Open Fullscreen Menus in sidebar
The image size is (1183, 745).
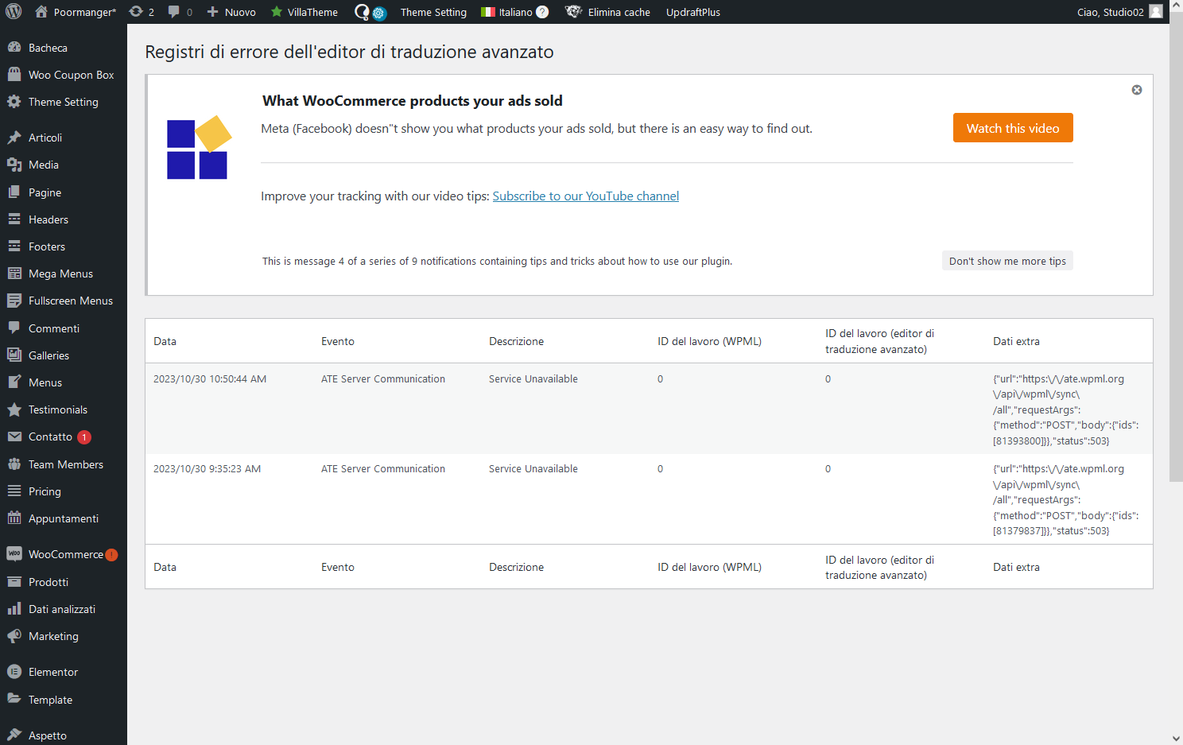(64, 301)
